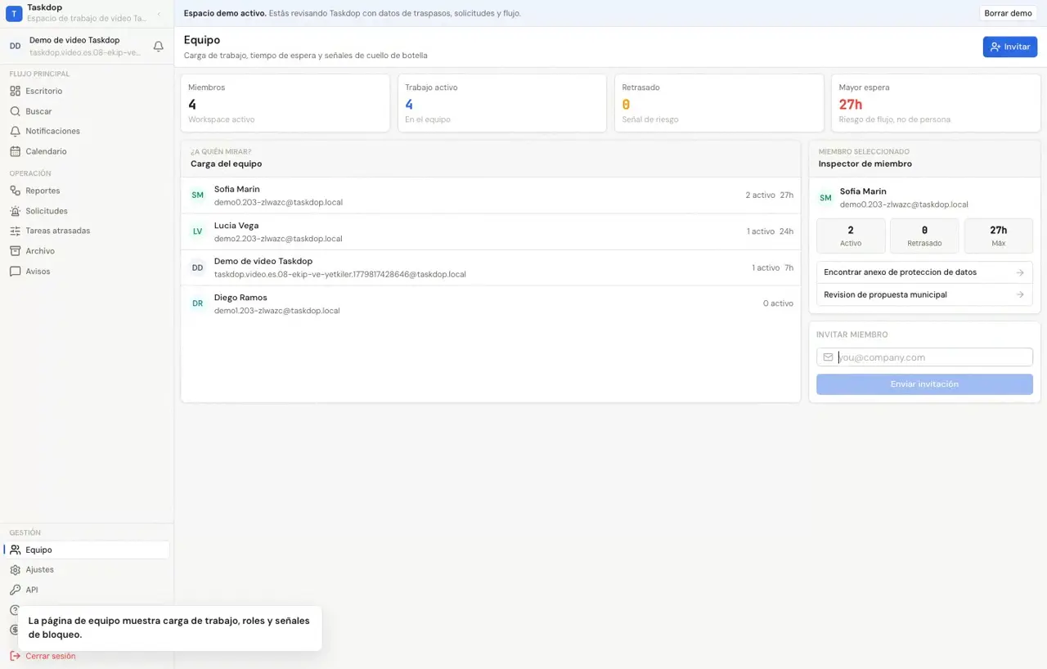This screenshot has width=1047, height=669.
Task: Click Cerrar sesión link
Action: (x=51, y=656)
